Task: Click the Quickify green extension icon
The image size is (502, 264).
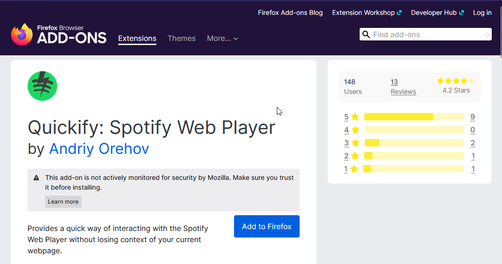Action: click(42, 86)
